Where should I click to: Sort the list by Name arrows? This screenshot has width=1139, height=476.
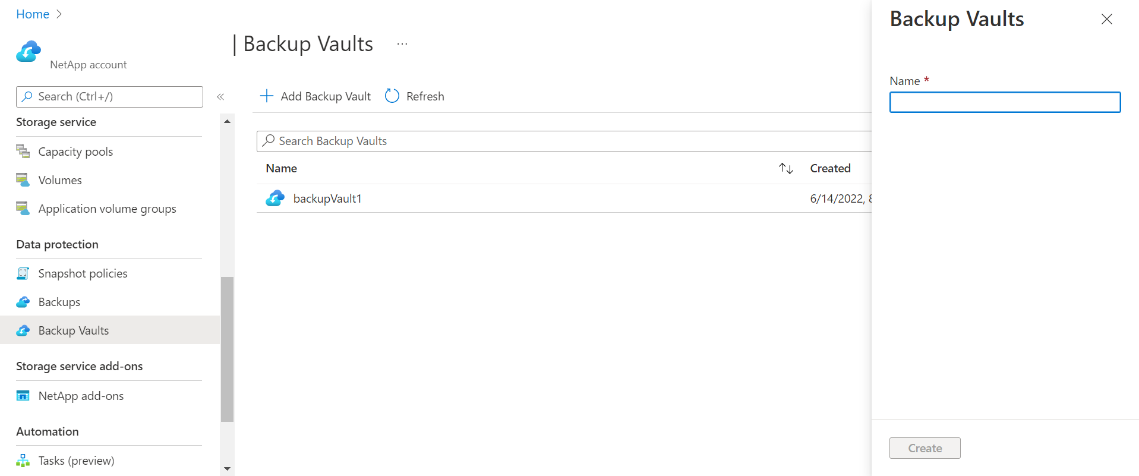click(786, 169)
